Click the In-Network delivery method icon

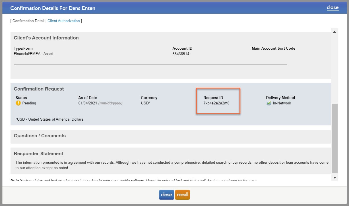[x=269, y=103]
